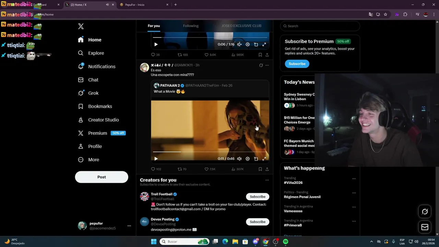439x247 pixels.
Task: Open Kiki post's Grok explain icon
Action: pos(261,65)
